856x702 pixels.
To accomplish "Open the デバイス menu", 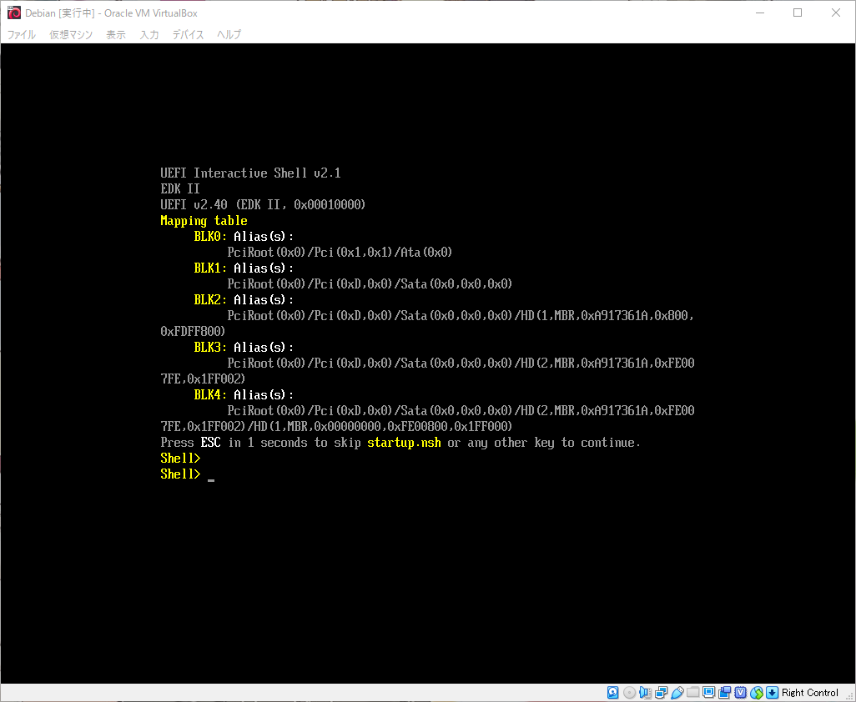I will click(188, 34).
